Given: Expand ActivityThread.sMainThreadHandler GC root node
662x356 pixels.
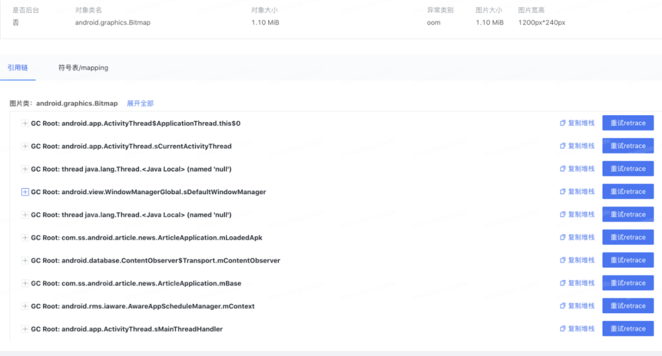Looking at the screenshot, I should (x=25, y=329).
